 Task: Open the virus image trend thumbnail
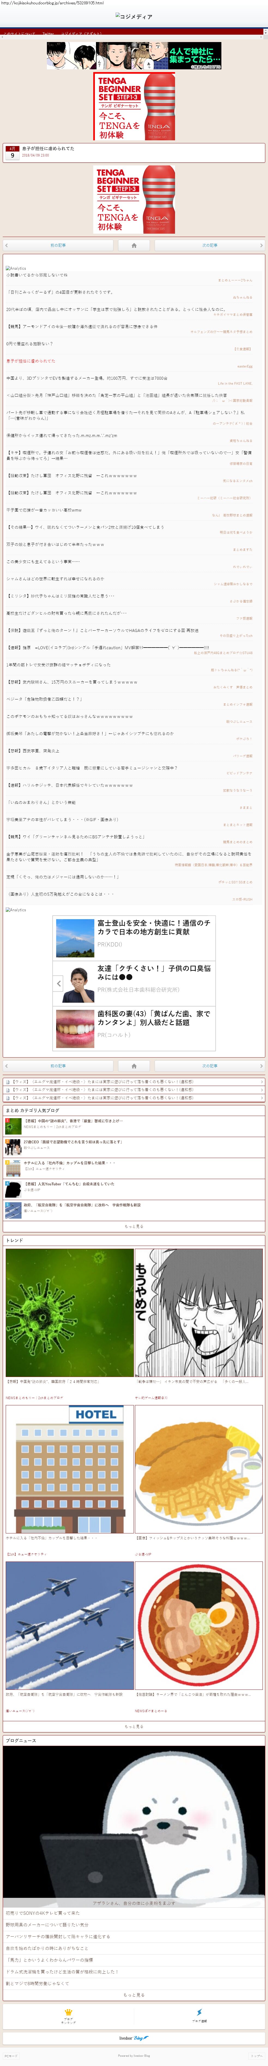(x=69, y=1312)
